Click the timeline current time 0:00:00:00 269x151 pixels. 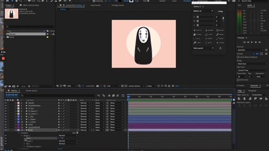12,95
